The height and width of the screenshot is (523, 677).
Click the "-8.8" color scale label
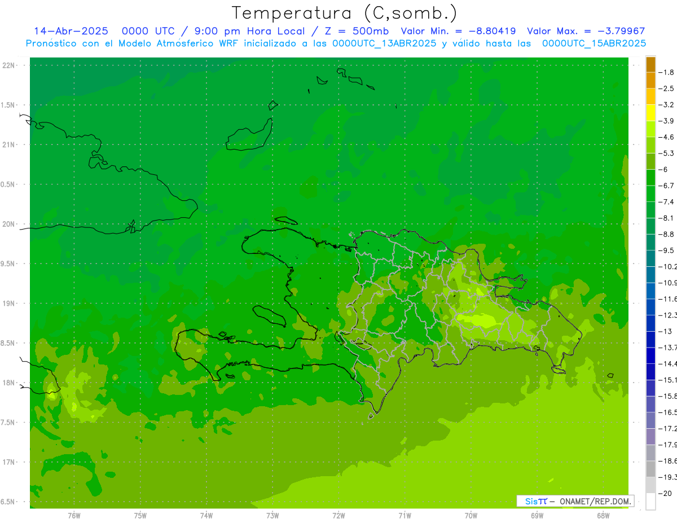coord(667,234)
